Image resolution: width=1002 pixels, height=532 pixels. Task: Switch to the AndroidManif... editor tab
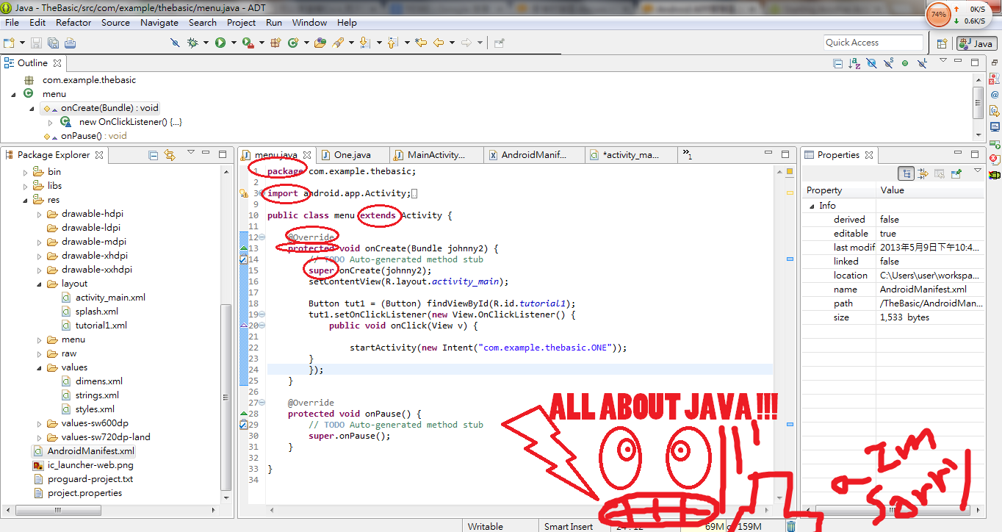(534, 155)
